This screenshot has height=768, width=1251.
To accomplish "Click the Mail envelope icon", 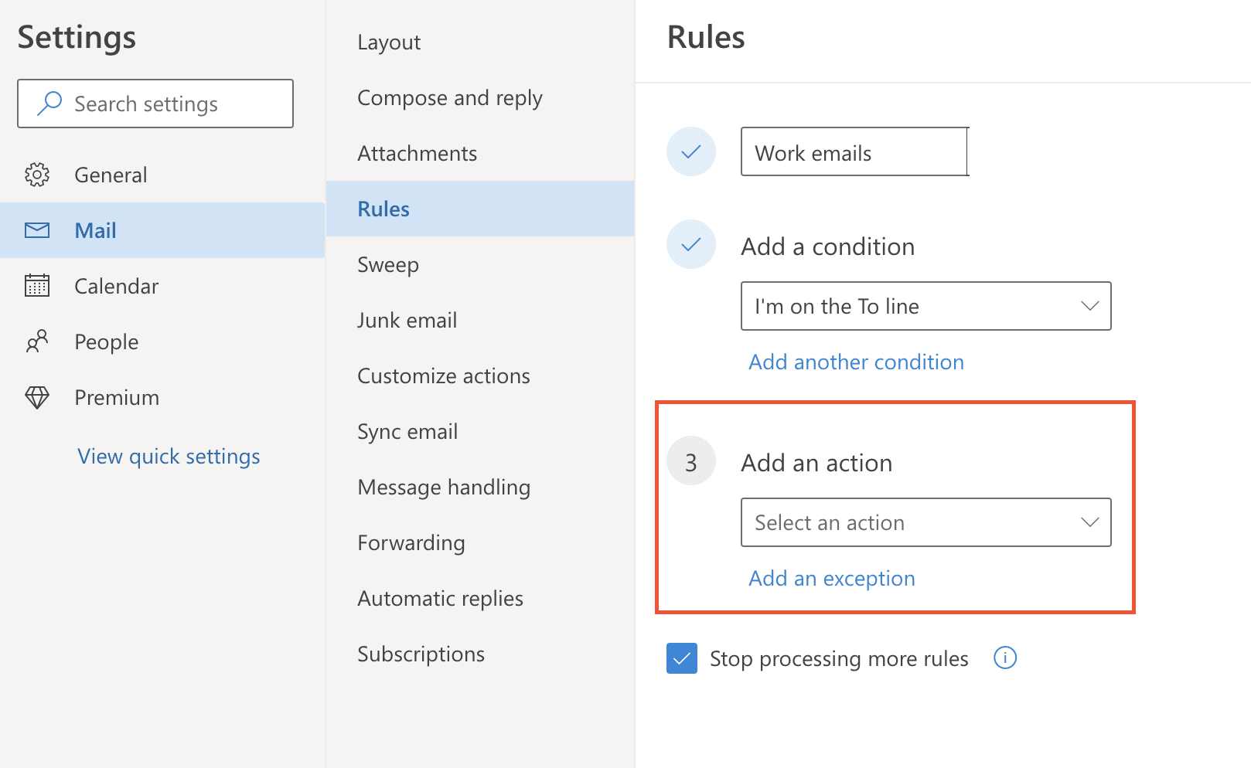I will (x=37, y=230).
